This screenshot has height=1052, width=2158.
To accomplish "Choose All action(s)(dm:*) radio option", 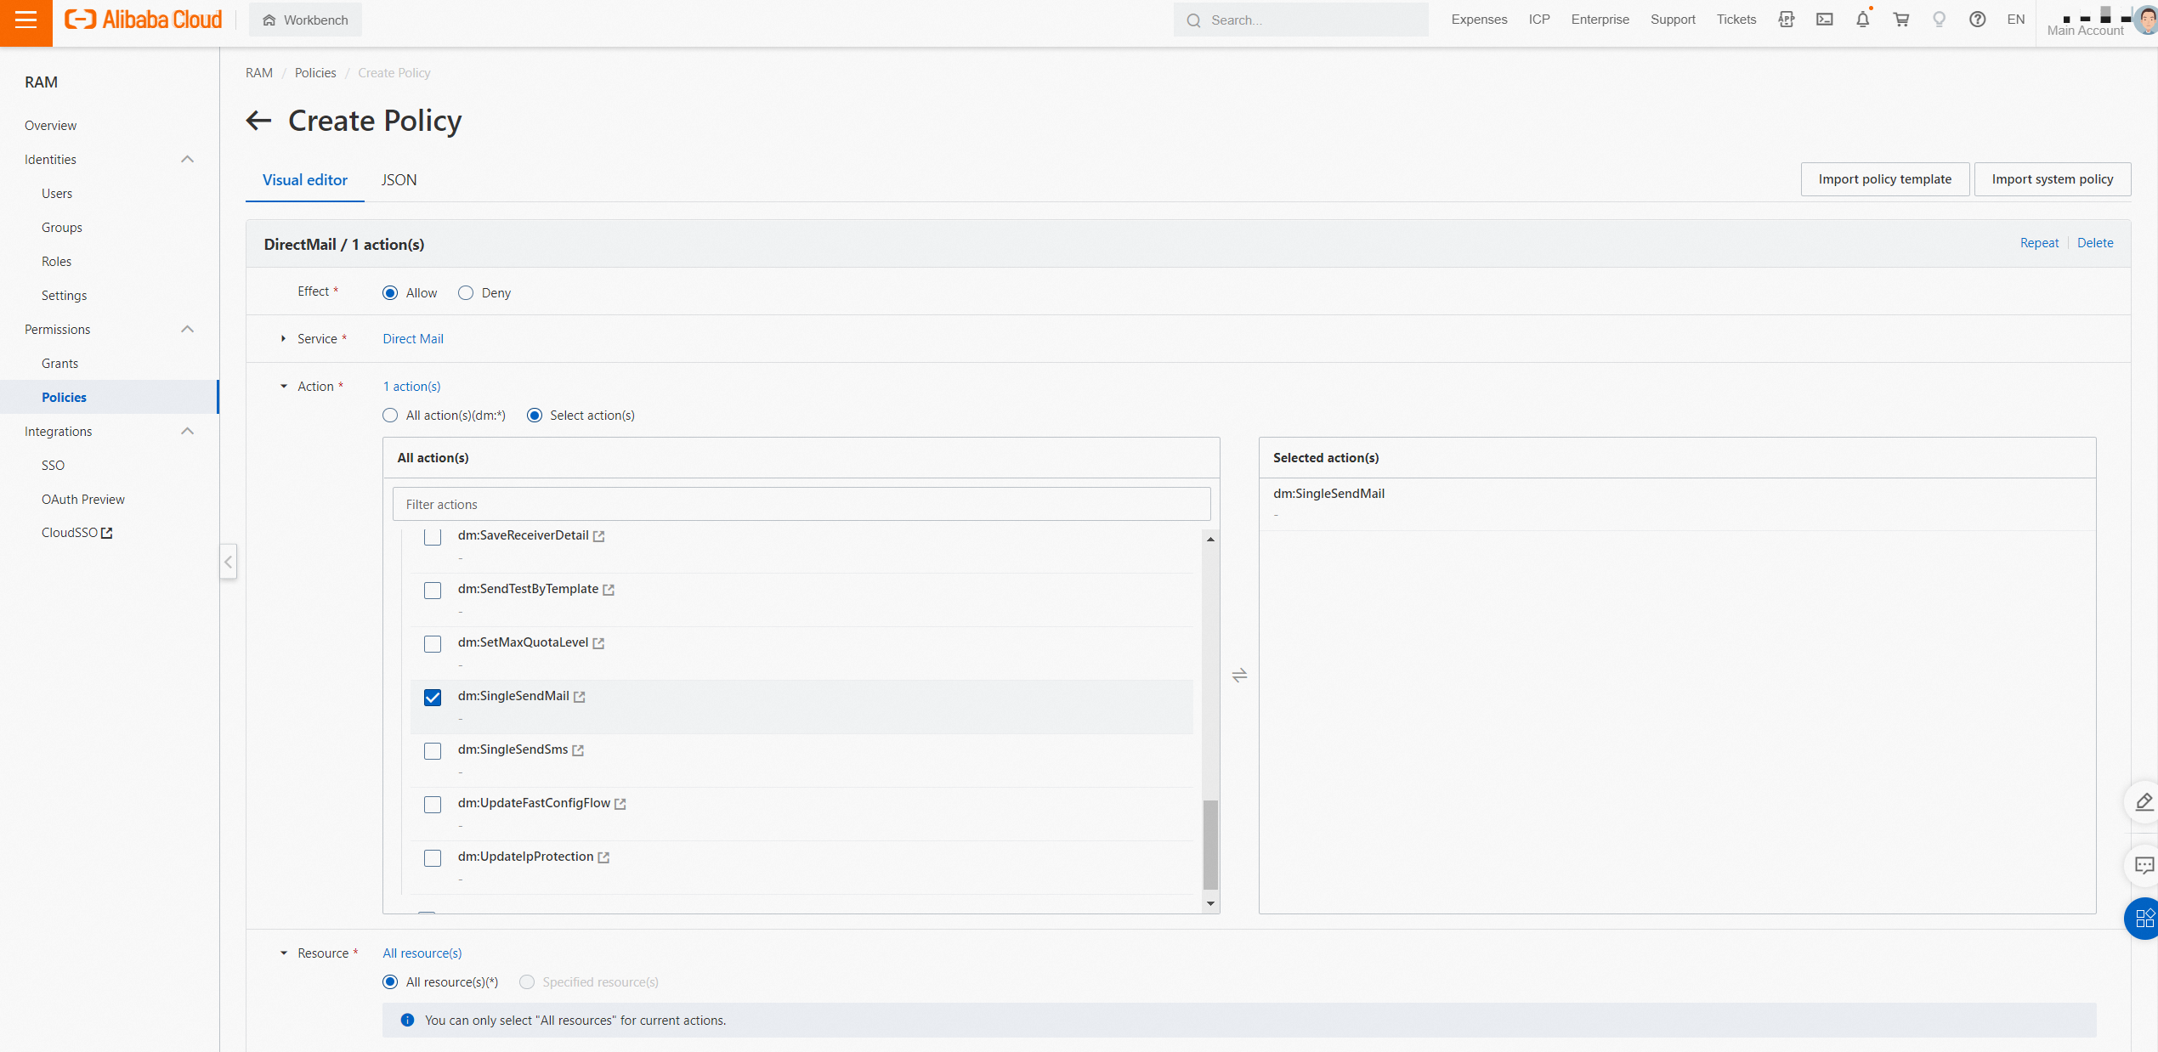I will click(x=390, y=416).
